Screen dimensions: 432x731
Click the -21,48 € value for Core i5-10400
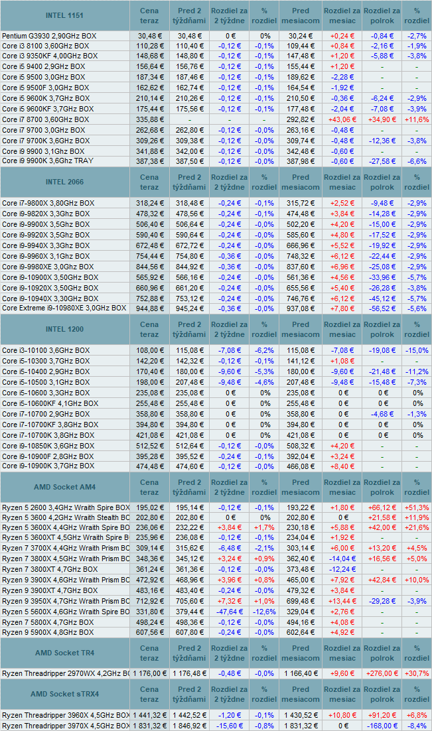tap(382, 371)
